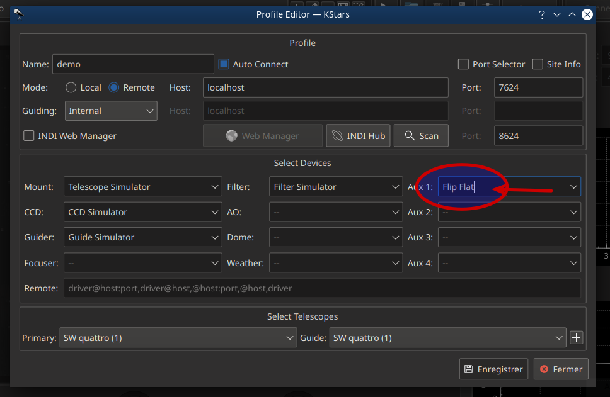Click the Remote drivers input field
The image size is (610, 397).
322,288
